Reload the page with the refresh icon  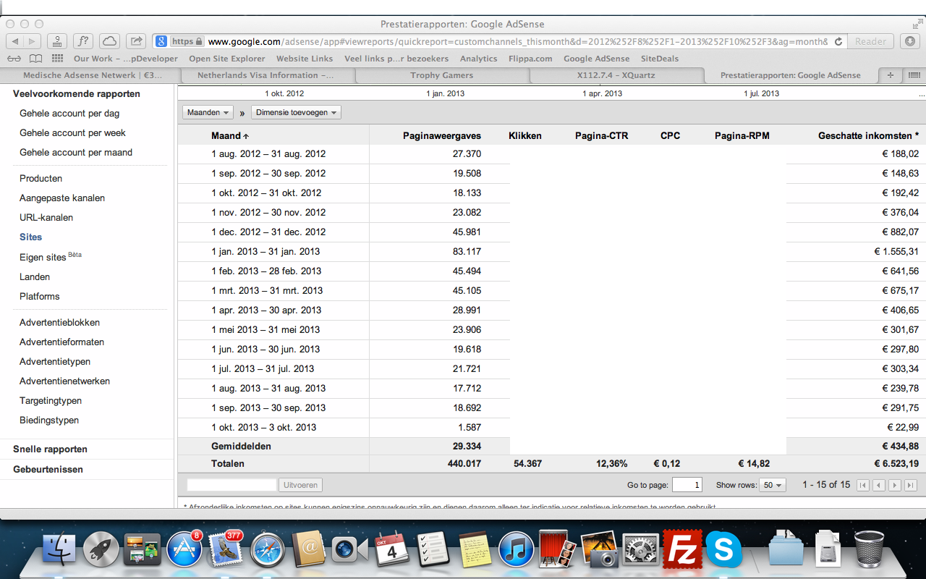(838, 42)
